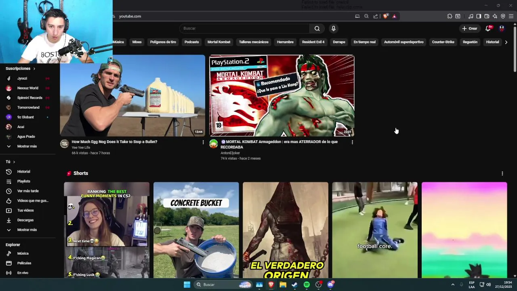Focus the YouTube Buscar search field
Screen dimensions: 517x291
tap(244, 28)
